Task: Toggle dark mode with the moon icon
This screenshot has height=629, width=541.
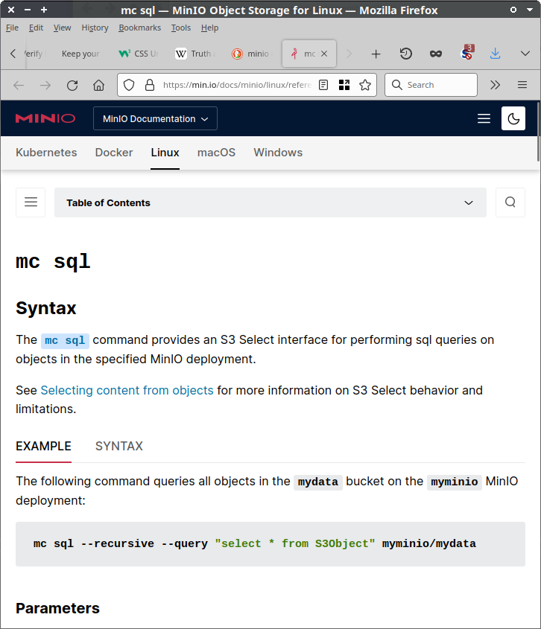Action: point(513,118)
